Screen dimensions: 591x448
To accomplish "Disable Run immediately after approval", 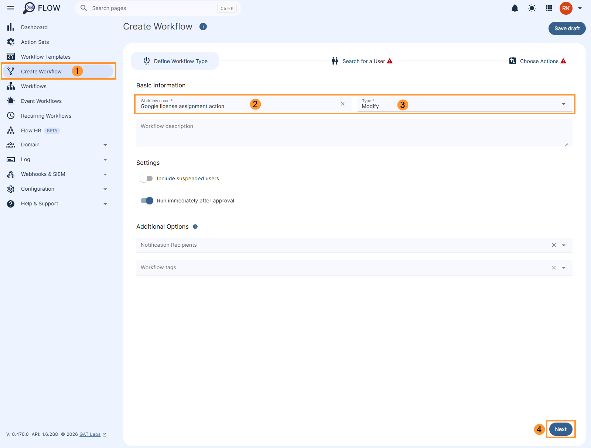I will [147, 201].
